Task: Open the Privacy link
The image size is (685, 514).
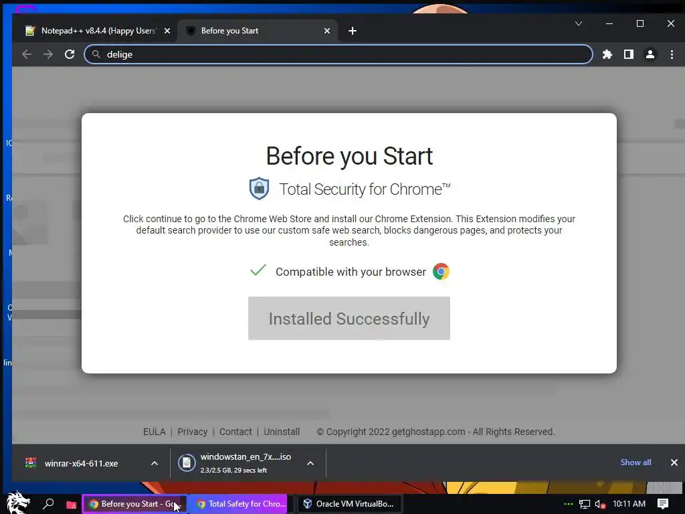Action: click(192, 432)
